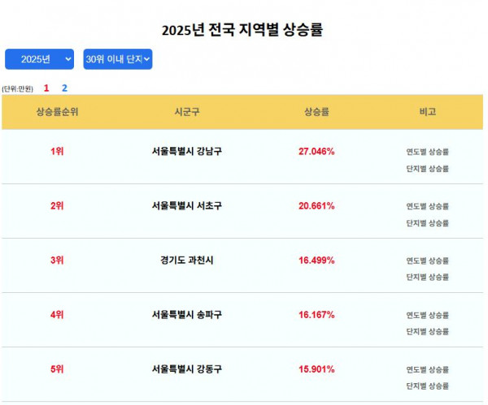Go to page 2 of results

click(x=65, y=88)
